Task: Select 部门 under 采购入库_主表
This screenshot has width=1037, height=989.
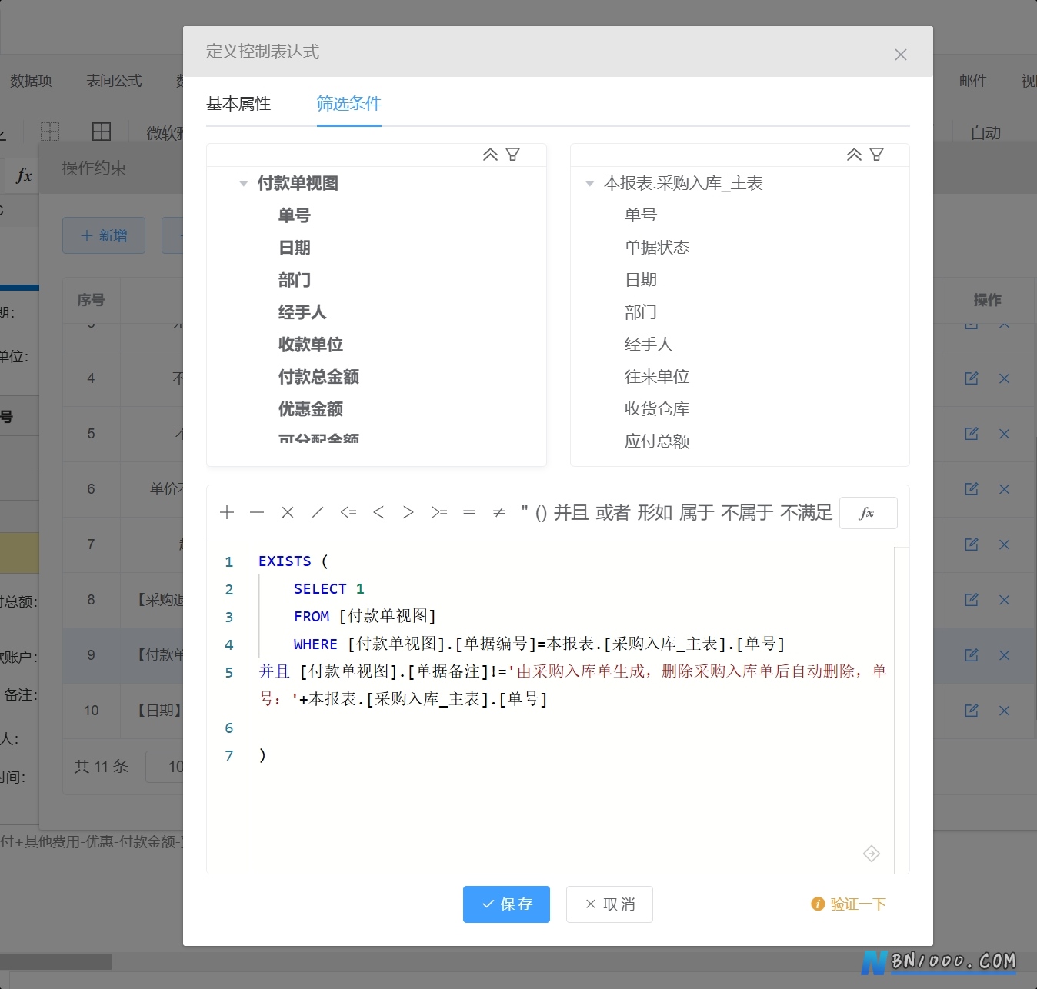Action: [641, 312]
